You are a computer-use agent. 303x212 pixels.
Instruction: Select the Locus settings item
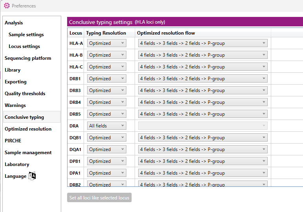pos(24,46)
